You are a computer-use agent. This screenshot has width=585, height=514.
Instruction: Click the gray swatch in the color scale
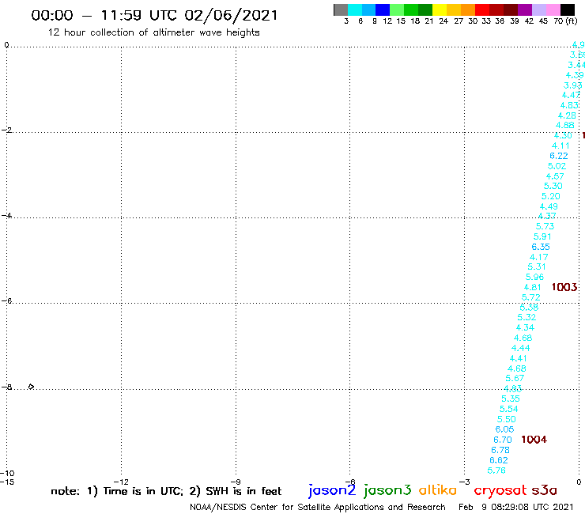(x=341, y=9)
